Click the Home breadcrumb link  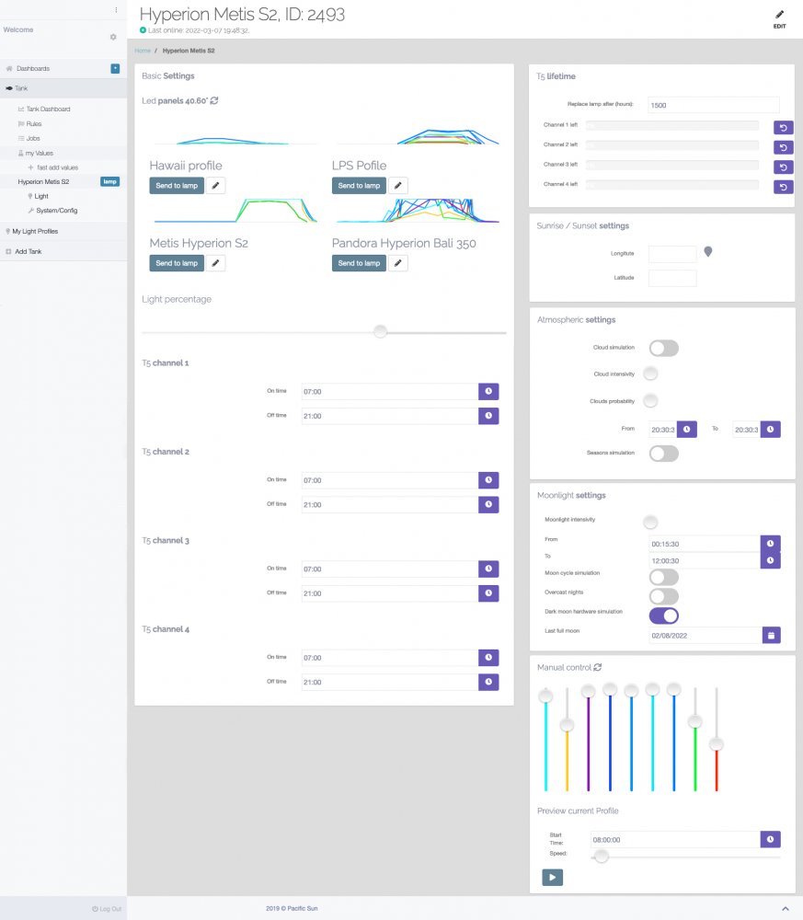point(143,51)
